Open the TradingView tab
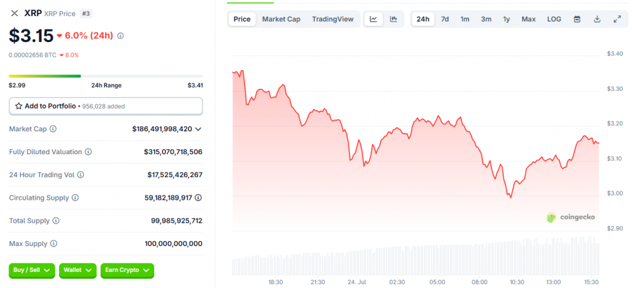This screenshot has width=632, height=288. tap(333, 19)
